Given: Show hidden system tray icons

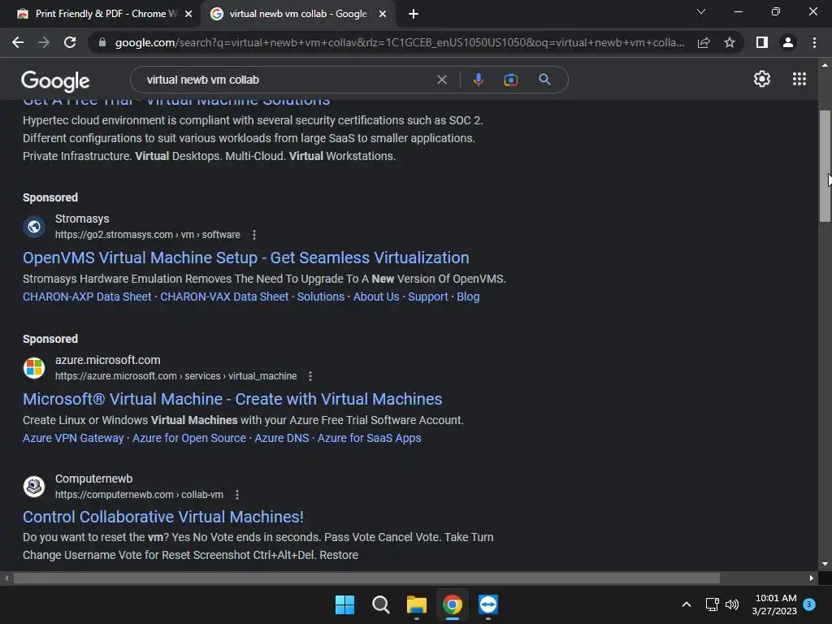Looking at the screenshot, I should click(686, 604).
